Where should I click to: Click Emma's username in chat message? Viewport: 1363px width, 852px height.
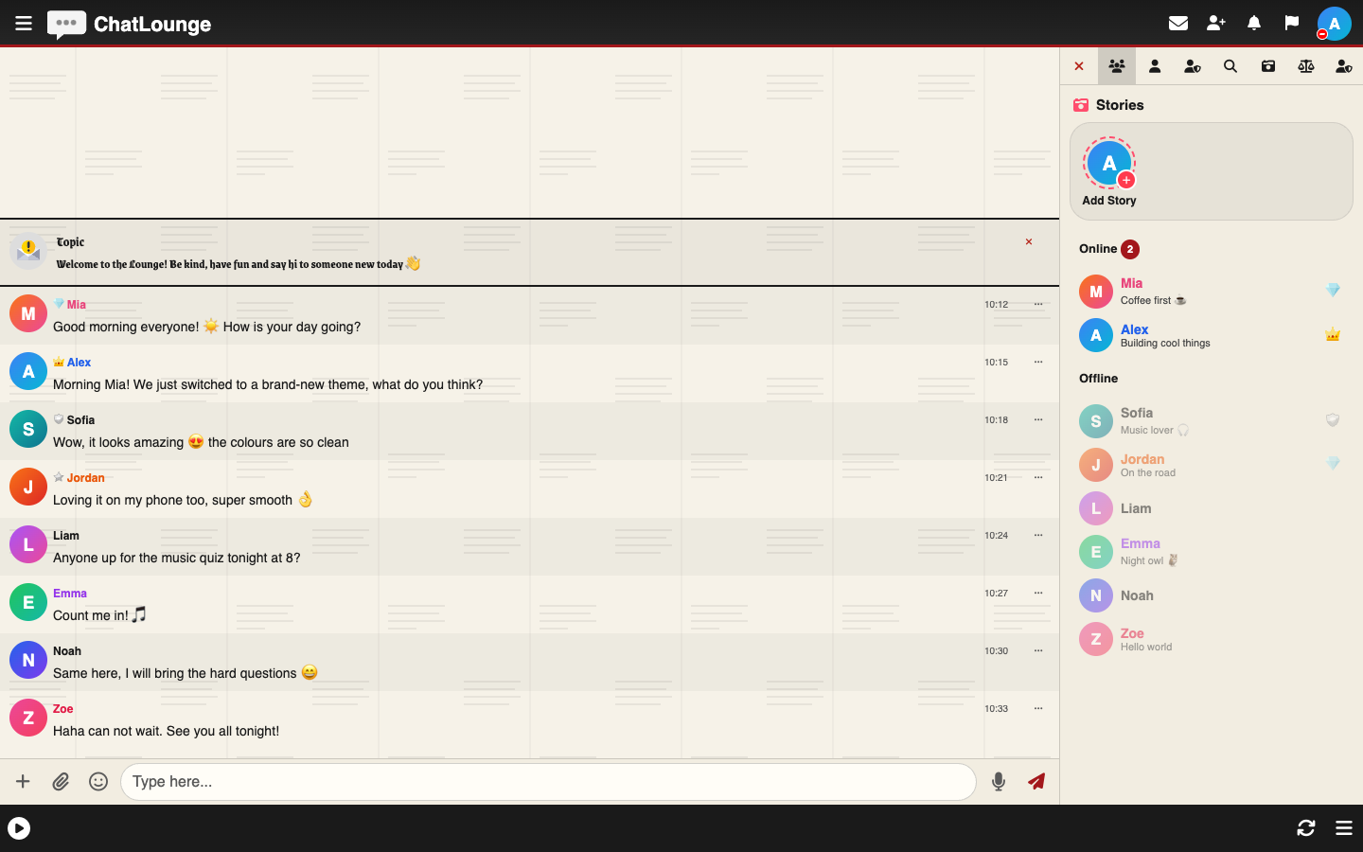(70, 594)
